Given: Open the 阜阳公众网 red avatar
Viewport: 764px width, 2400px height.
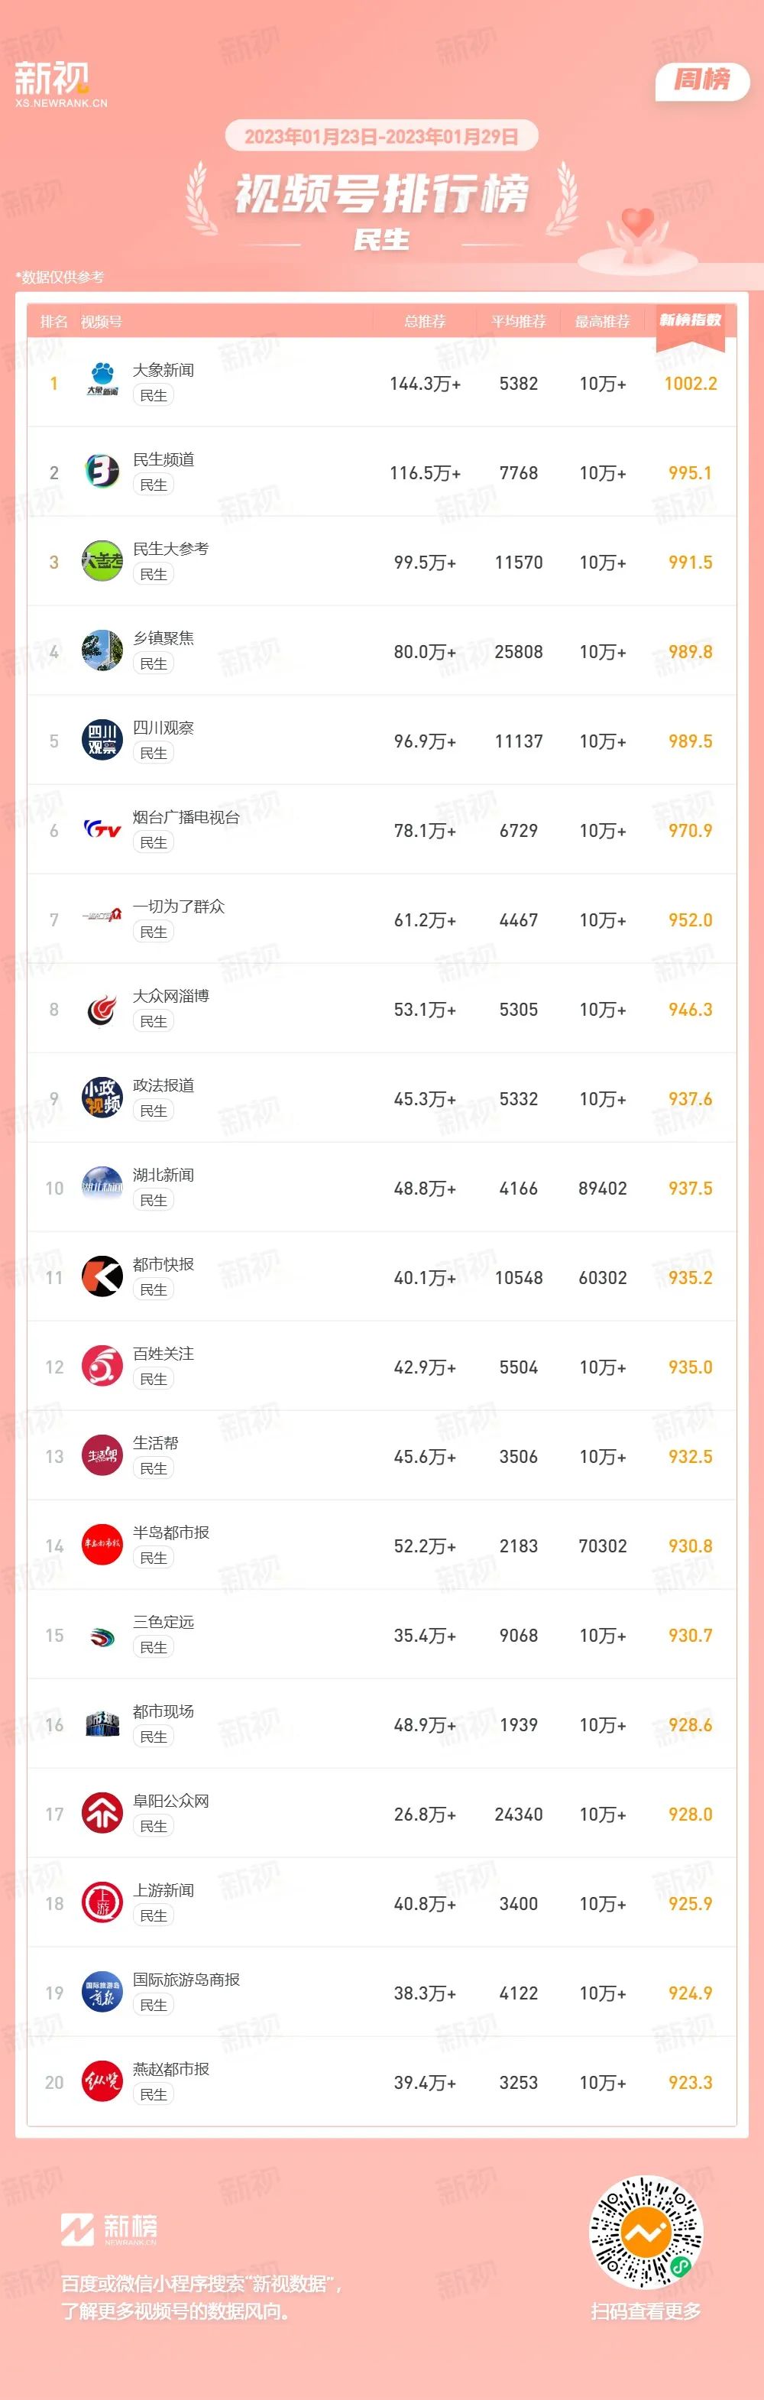Looking at the screenshot, I should point(102,1814).
